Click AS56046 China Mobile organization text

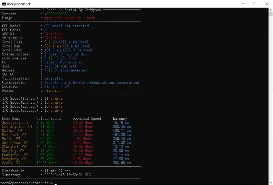pos(92,82)
